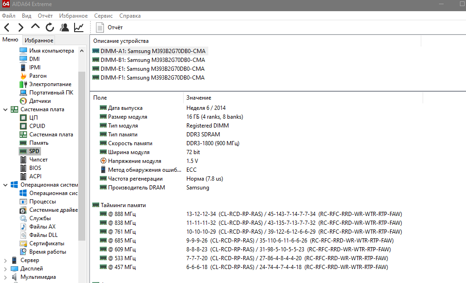
Task: Collapse the Системная плата tree group
Action: [x=5, y=109]
